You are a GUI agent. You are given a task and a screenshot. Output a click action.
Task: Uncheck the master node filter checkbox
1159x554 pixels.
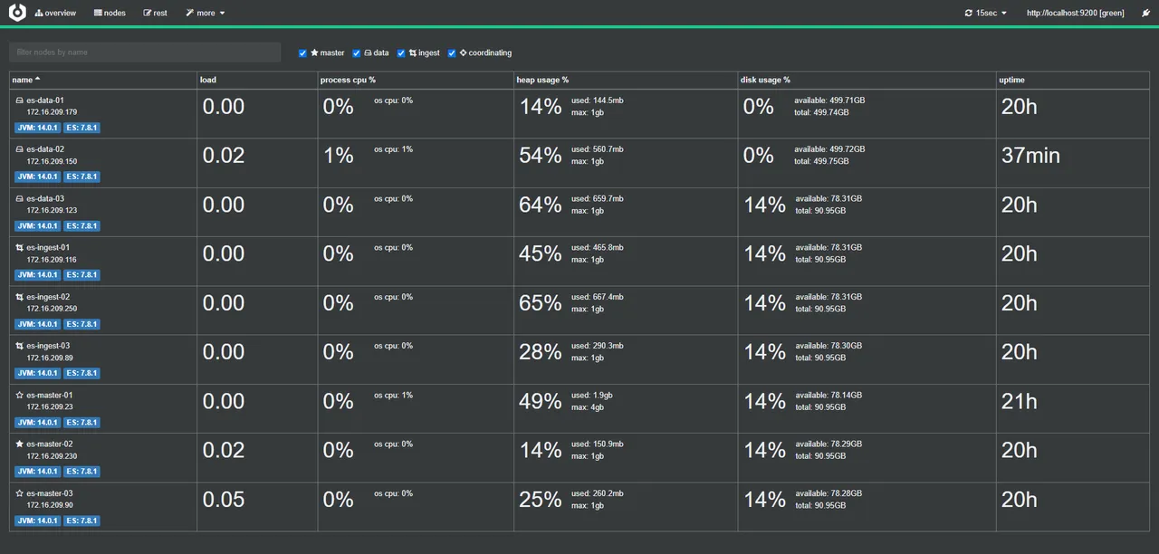[x=303, y=53]
